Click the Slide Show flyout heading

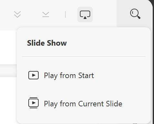(x=47, y=43)
